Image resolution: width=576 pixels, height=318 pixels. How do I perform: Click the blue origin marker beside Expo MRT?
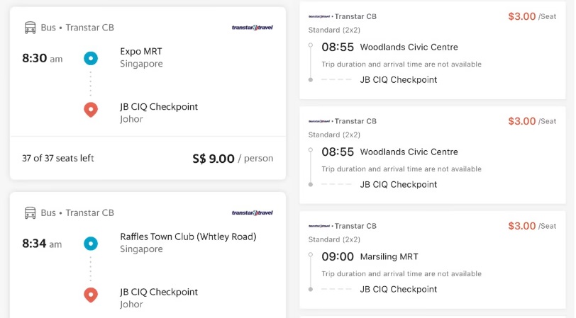[91, 58]
